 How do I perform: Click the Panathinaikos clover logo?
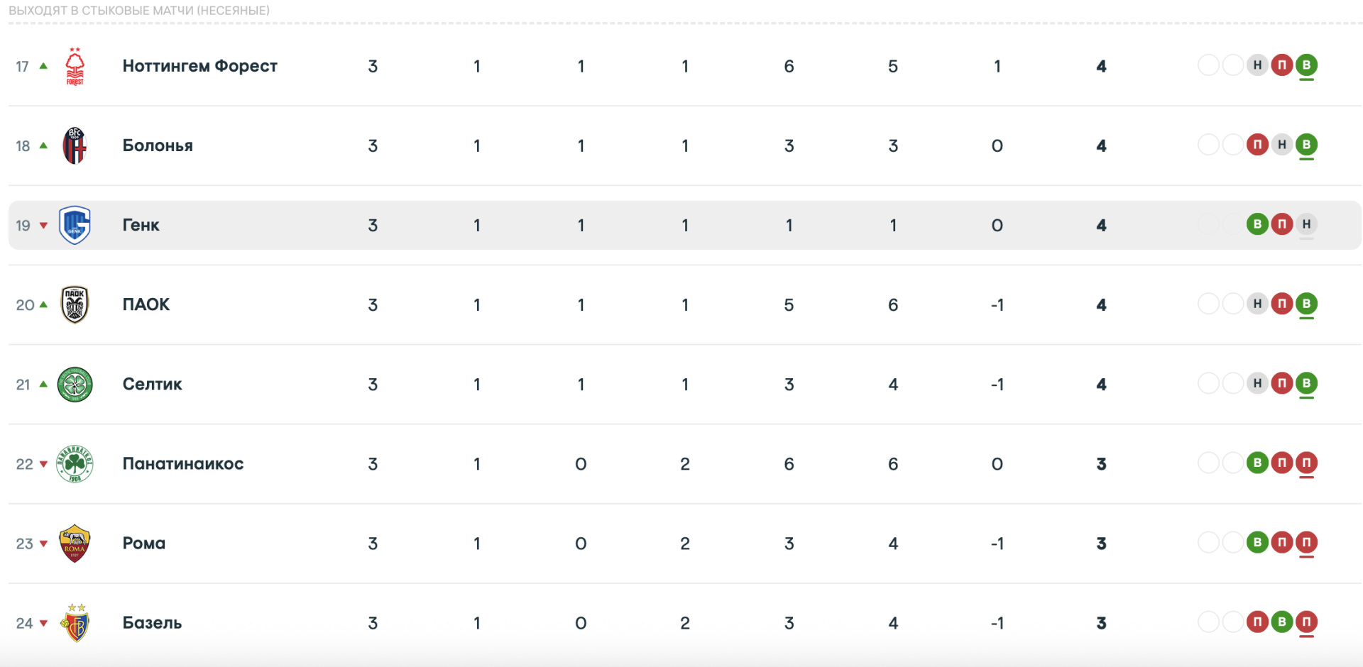pyautogui.click(x=75, y=464)
